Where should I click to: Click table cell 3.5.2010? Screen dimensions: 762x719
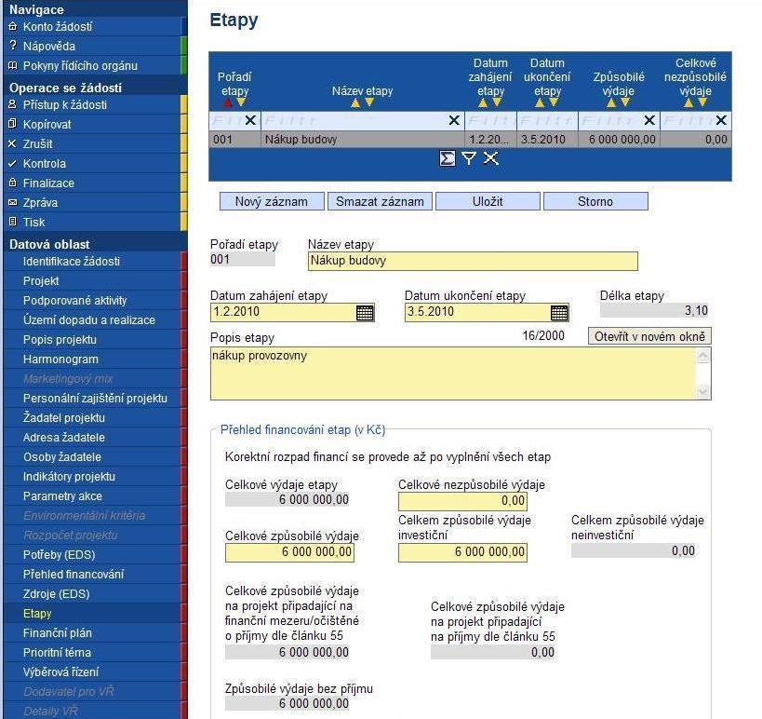click(547, 140)
